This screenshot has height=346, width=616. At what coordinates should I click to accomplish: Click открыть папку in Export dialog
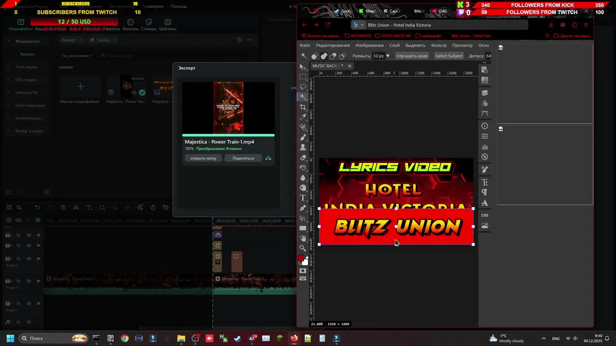coord(203,158)
